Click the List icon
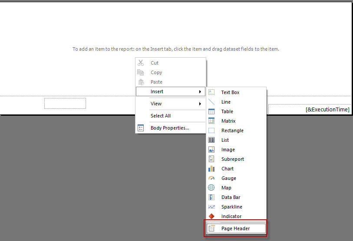 [x=211, y=140]
